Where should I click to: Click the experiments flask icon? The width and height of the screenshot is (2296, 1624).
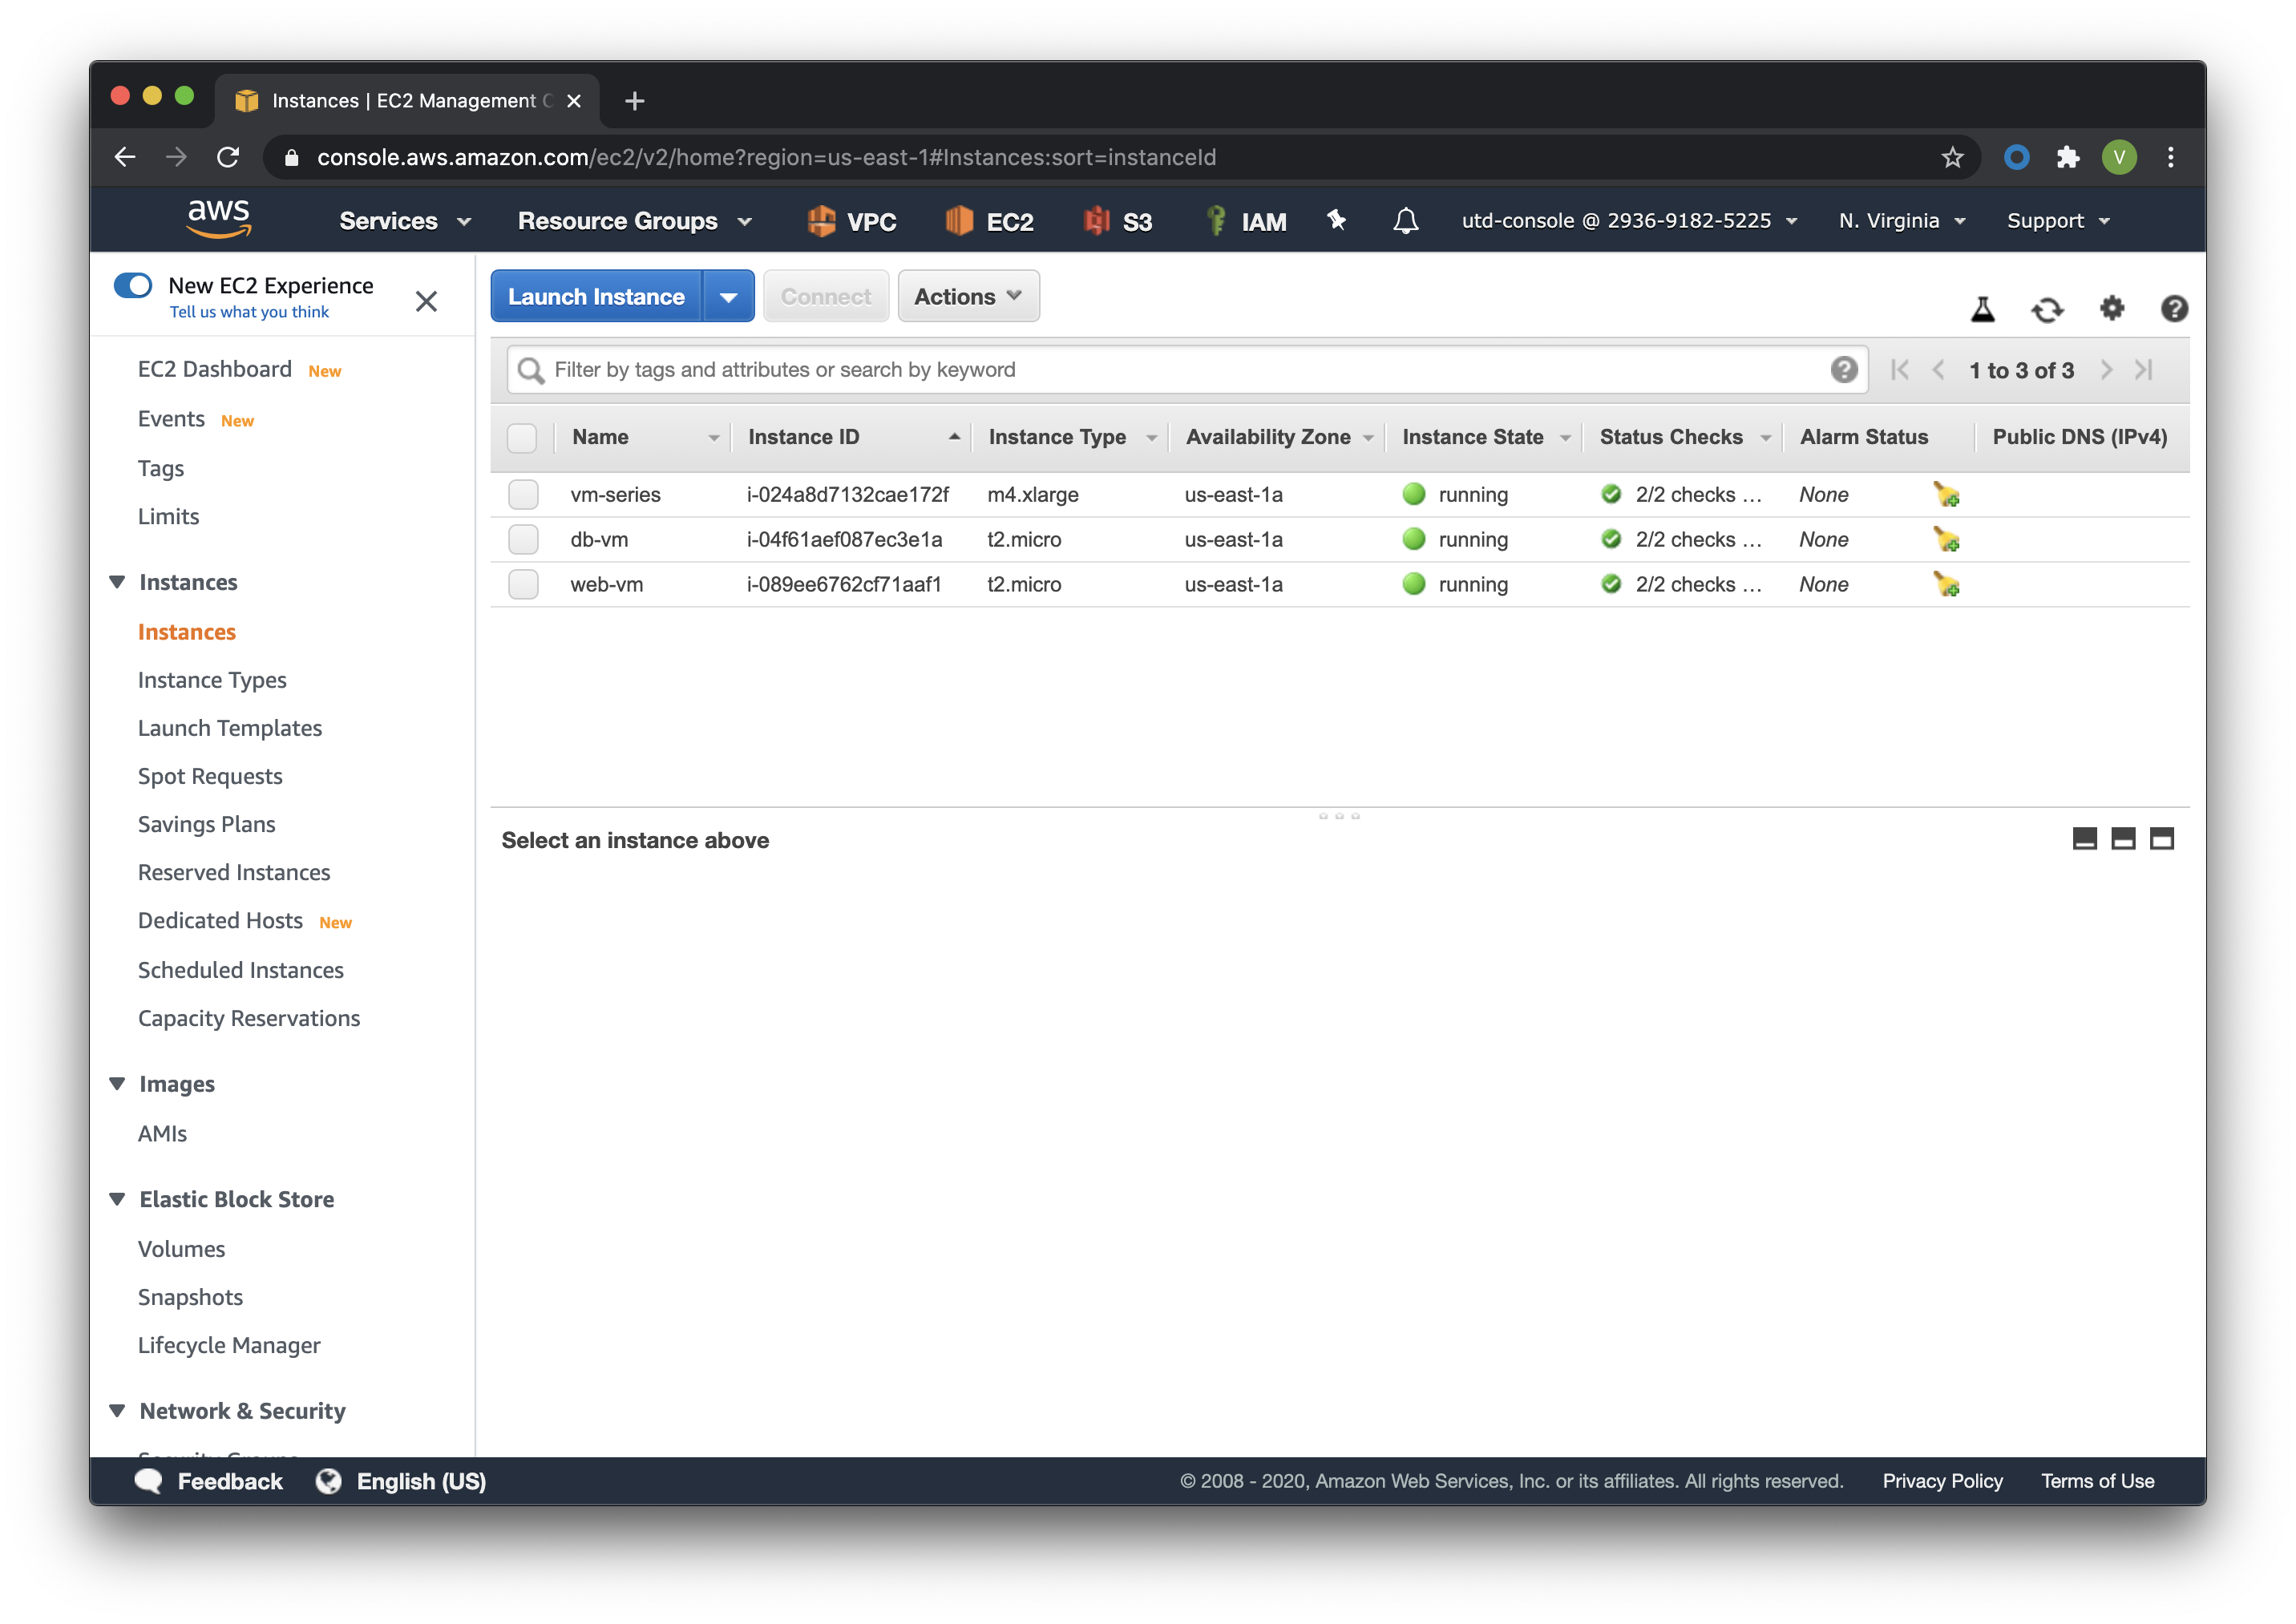[1982, 309]
